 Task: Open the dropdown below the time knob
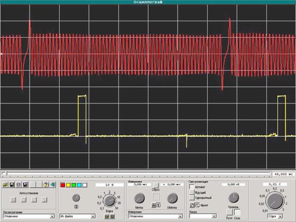275,217
